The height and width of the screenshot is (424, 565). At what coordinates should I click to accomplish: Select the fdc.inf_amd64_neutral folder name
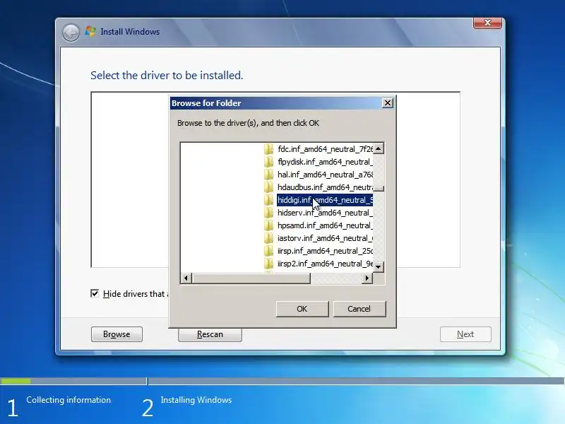[325, 149]
